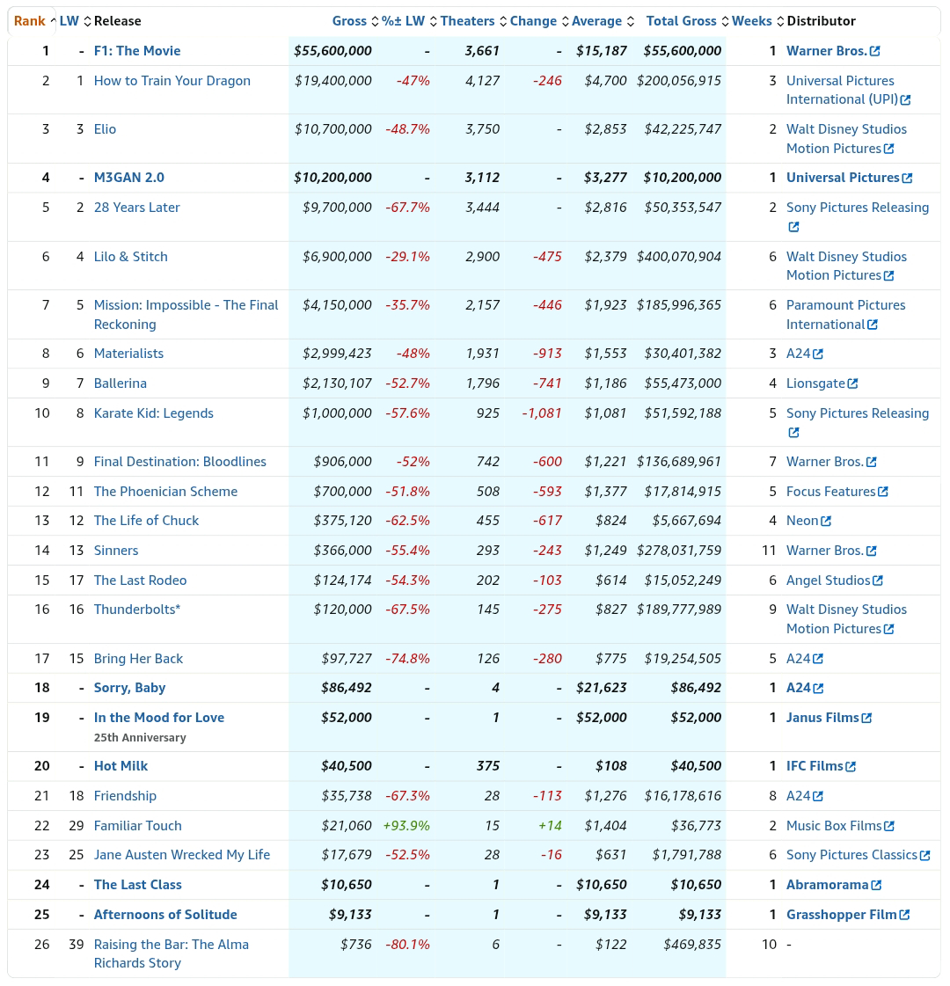This screenshot has height=986, width=950.
Task: Open external link icon next to Warner Bros. for F1: The Movie
Action: (874, 52)
